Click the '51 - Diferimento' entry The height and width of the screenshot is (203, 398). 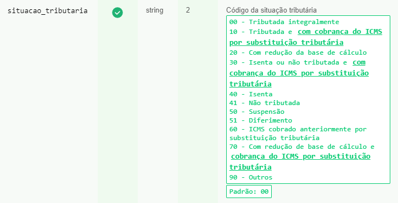[261, 120]
